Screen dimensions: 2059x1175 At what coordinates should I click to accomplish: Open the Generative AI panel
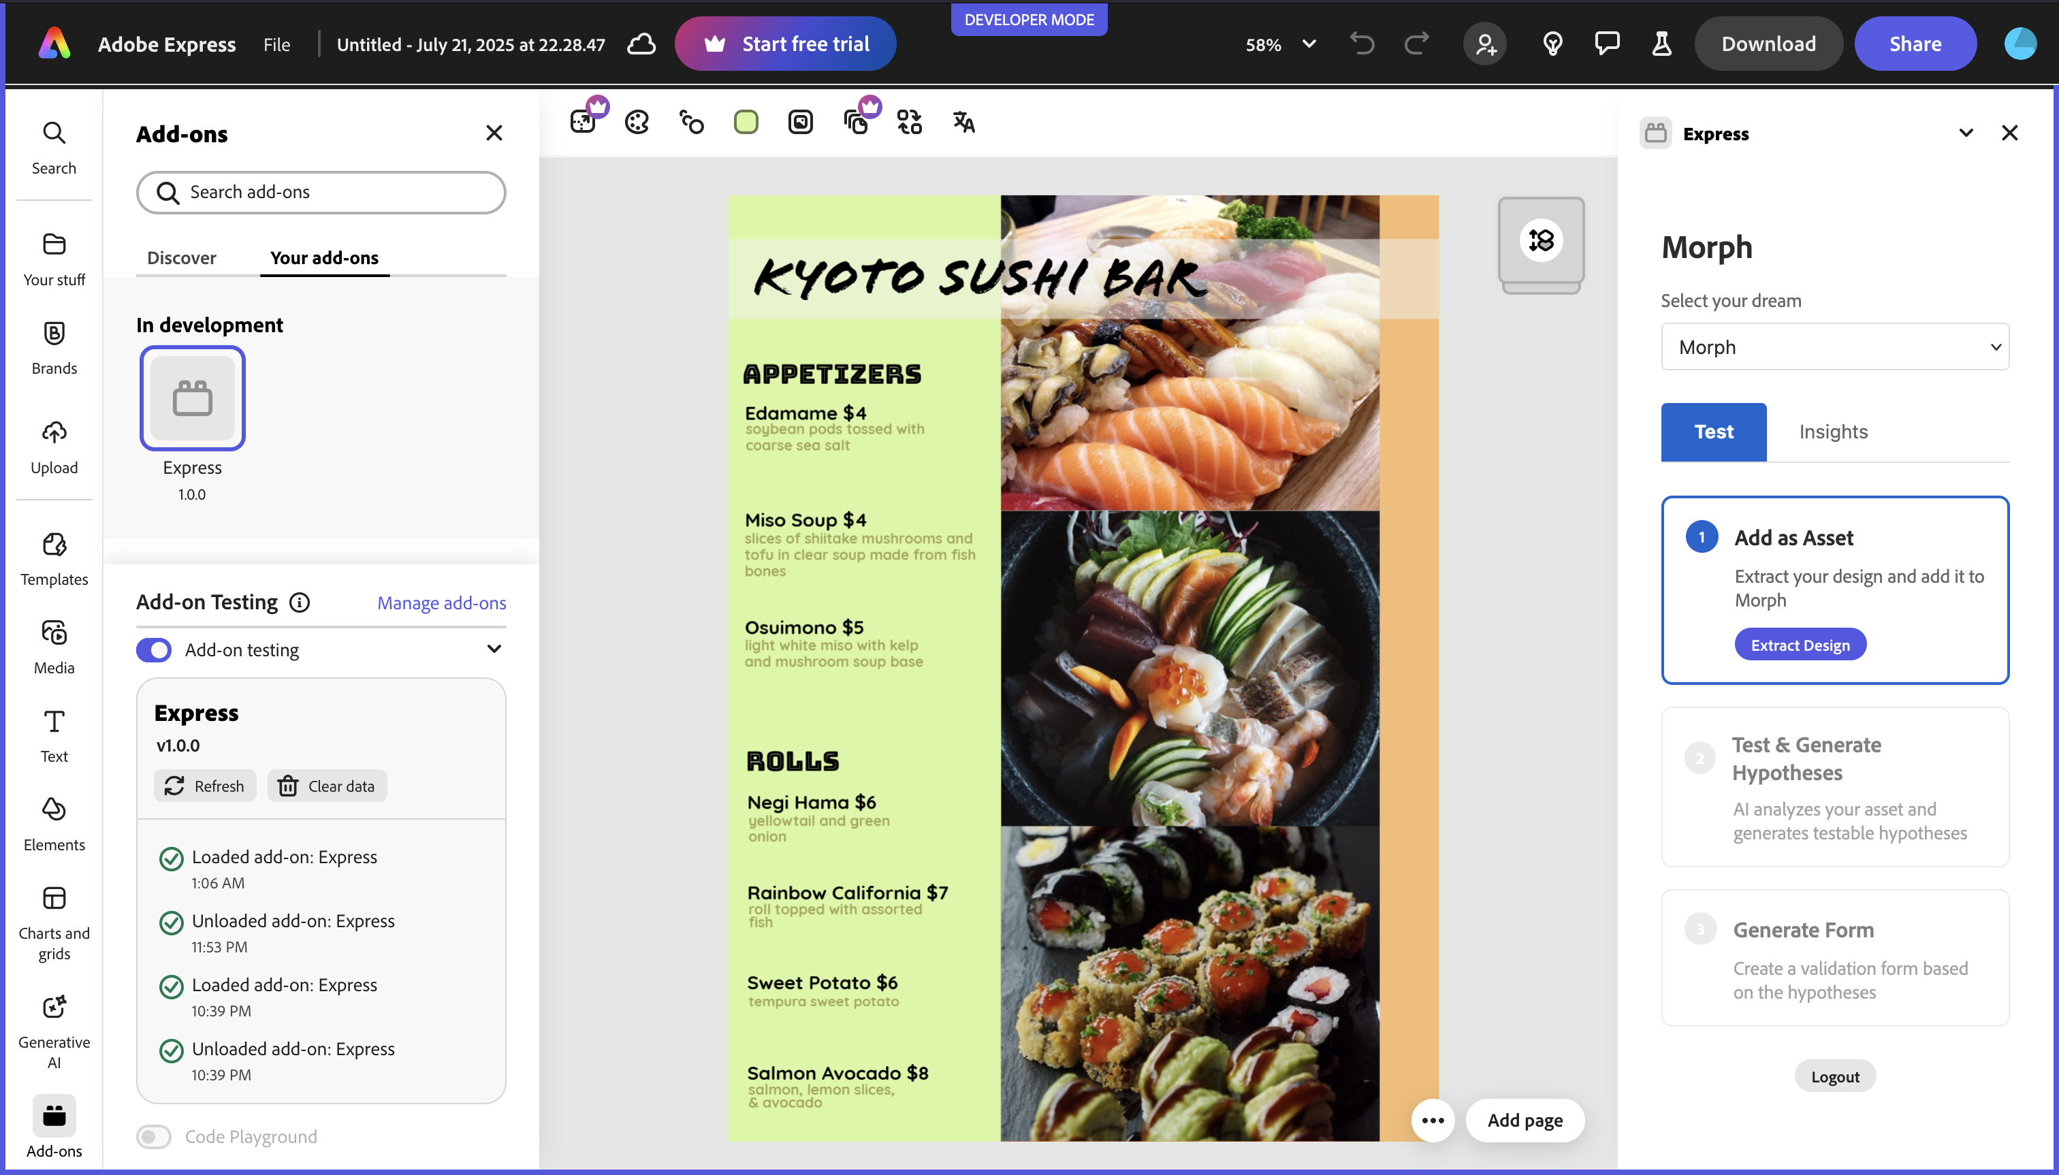point(54,1031)
